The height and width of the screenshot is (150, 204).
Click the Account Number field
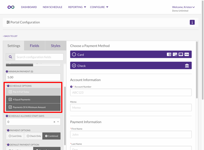pyautogui.click(x=131, y=92)
